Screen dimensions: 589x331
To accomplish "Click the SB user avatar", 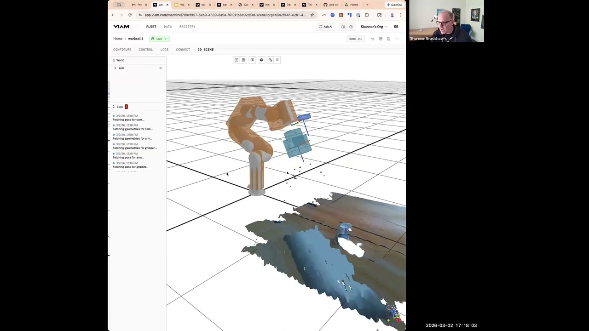I will pos(396,27).
